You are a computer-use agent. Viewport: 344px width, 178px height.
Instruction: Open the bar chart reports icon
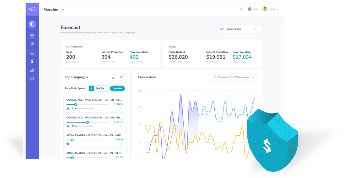click(32, 70)
